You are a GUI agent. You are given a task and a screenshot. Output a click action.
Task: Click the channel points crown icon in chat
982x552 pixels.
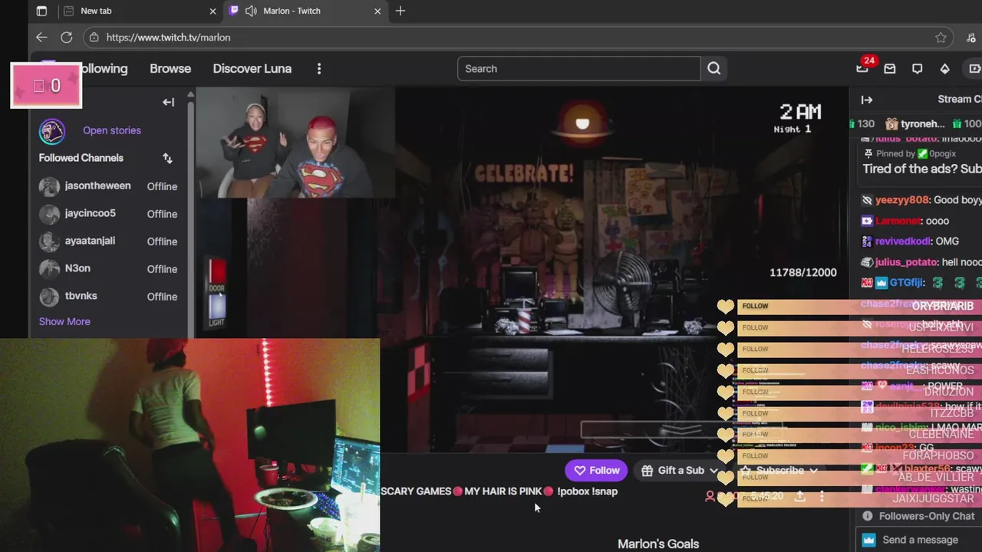coord(868,540)
